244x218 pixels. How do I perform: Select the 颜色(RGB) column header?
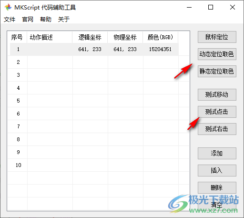click(161, 37)
